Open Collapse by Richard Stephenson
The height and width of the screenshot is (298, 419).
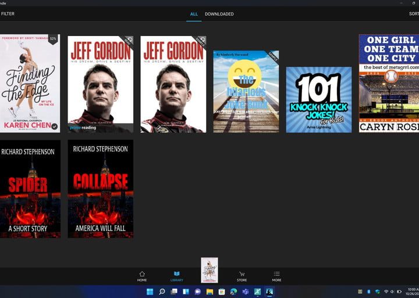point(101,189)
